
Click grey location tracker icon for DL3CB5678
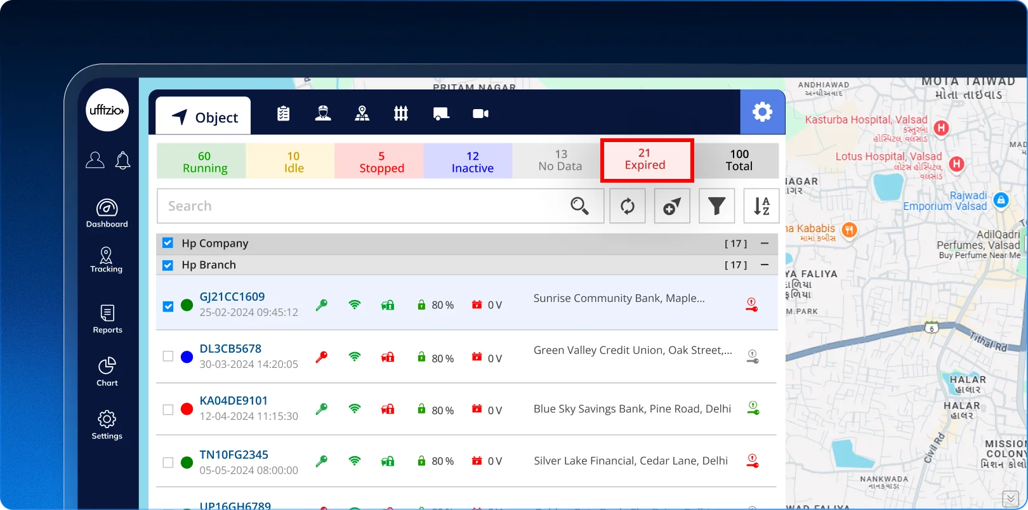point(752,356)
